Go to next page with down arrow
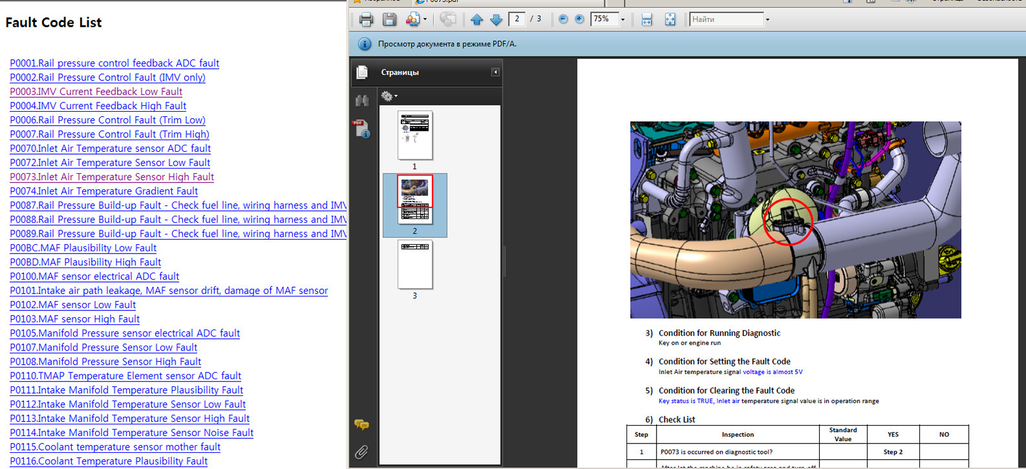Image resolution: width=1026 pixels, height=469 pixels. pos(496,20)
